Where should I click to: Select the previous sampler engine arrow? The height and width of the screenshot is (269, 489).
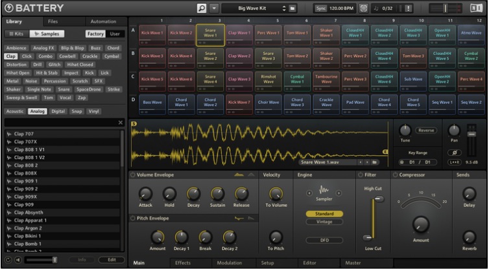309,191
